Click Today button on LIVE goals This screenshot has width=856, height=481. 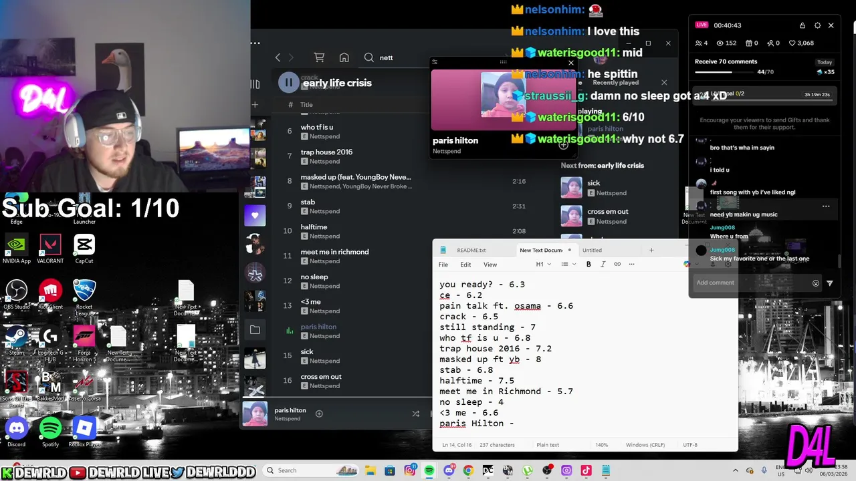point(825,62)
